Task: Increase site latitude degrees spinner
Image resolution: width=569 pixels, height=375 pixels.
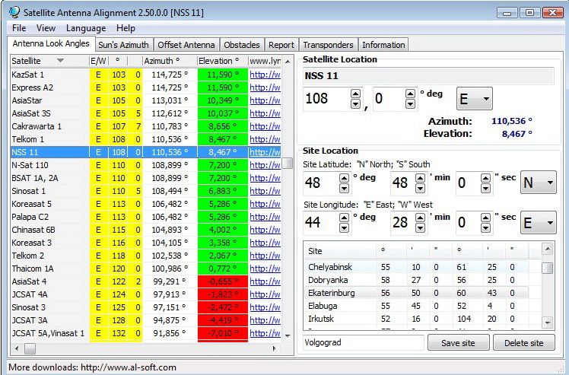Action: coord(342,177)
